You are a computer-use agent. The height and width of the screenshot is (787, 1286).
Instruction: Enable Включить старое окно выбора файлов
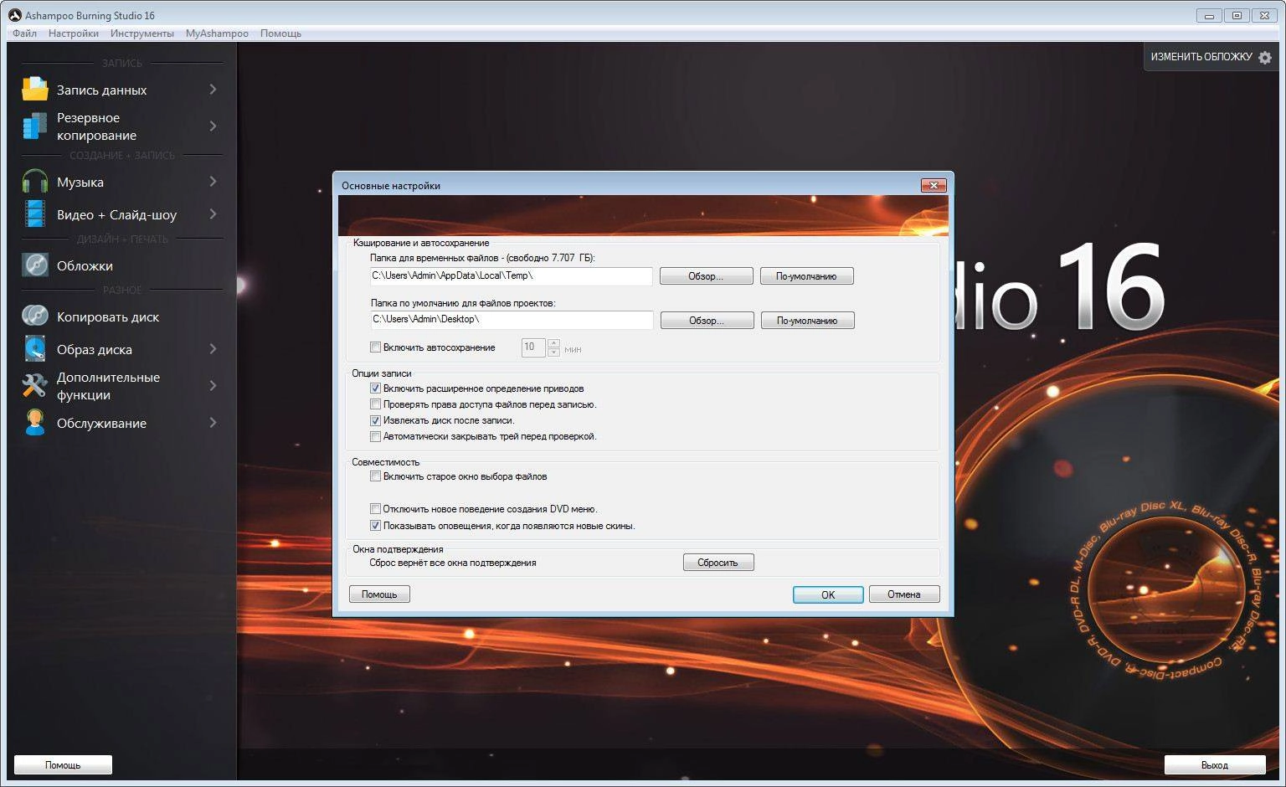tap(376, 476)
